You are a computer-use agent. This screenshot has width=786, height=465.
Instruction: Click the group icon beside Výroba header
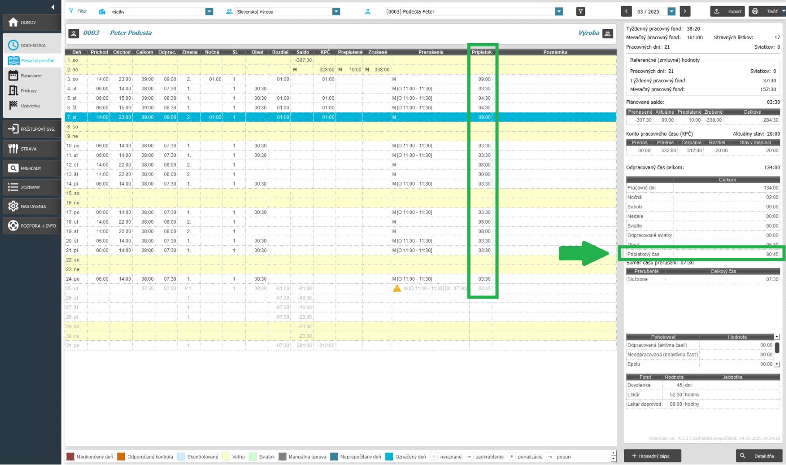[x=608, y=33]
